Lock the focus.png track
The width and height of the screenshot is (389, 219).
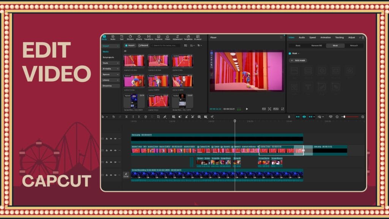107,139
